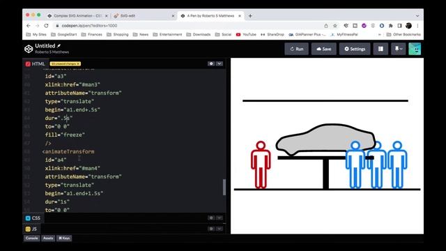Image resolution: width=446 pixels, height=251 pixels.
Task: Open Other Bookmarks folder
Action: 403,34
